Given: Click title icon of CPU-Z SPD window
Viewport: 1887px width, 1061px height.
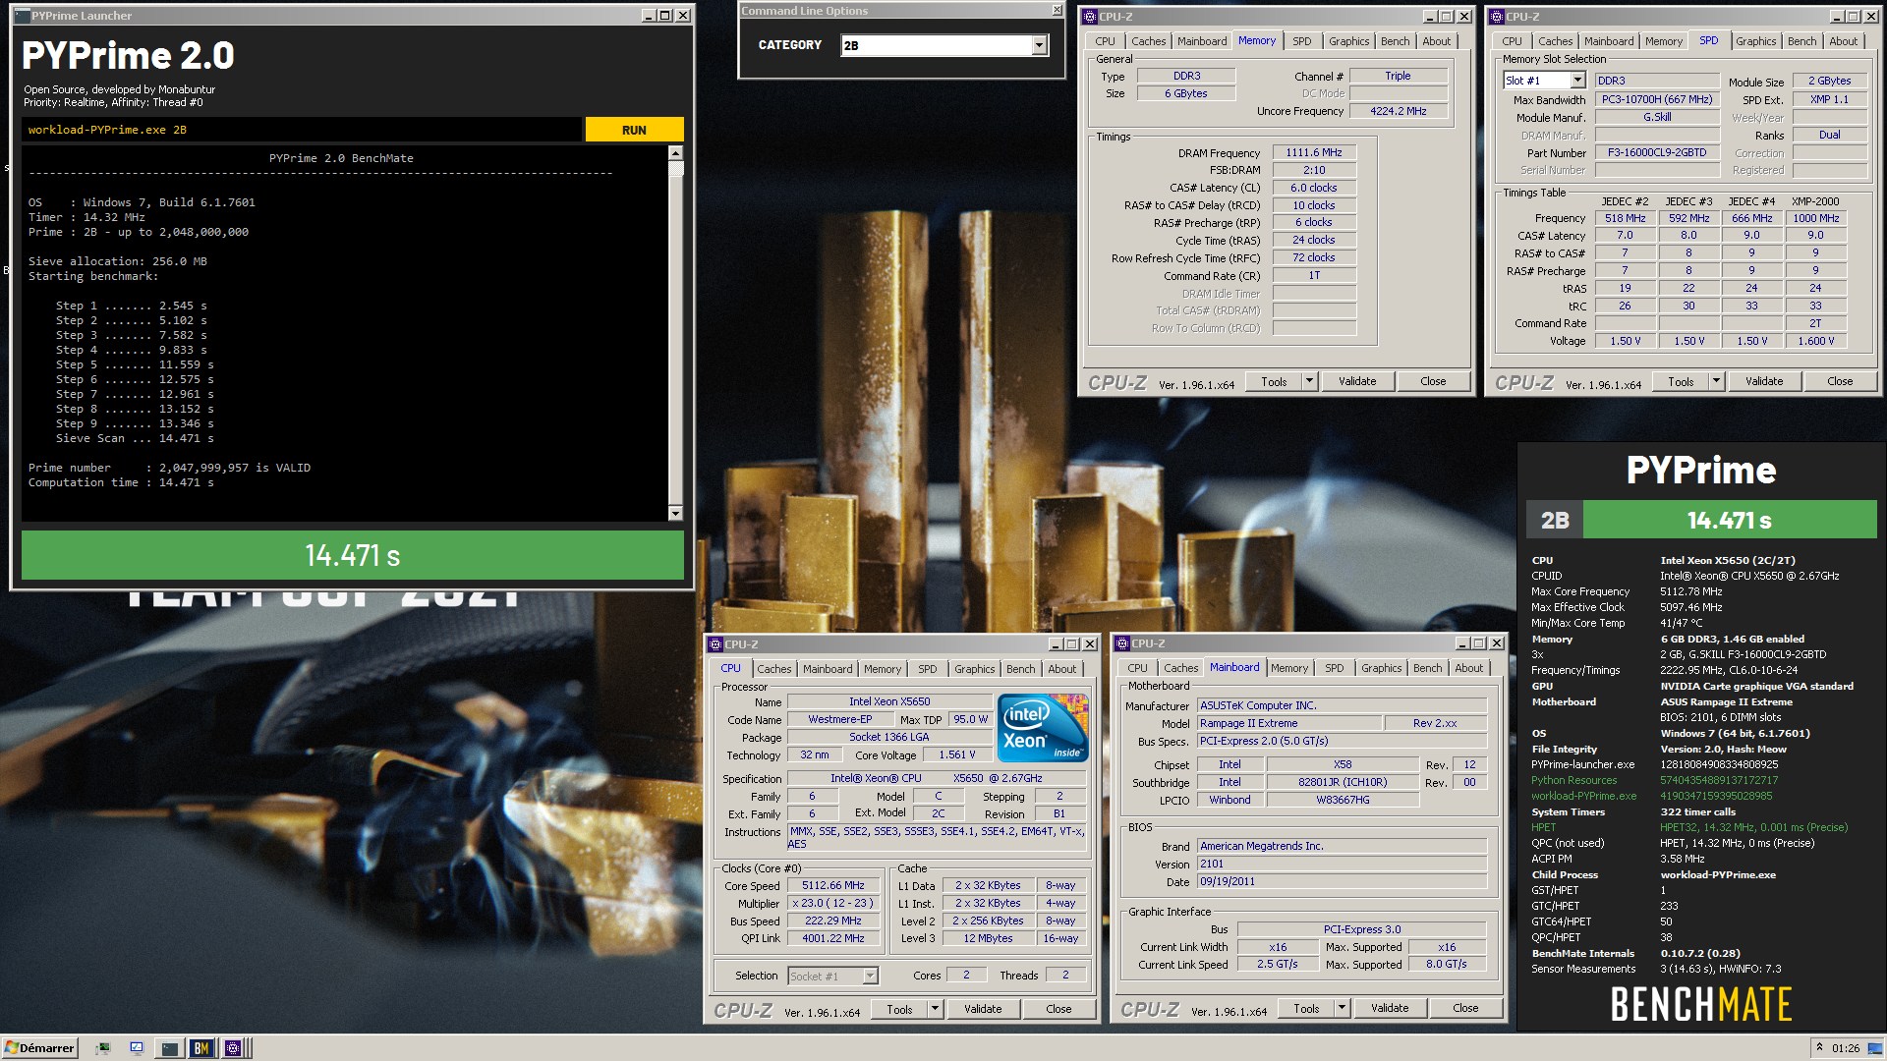Looking at the screenshot, I should [x=1496, y=17].
